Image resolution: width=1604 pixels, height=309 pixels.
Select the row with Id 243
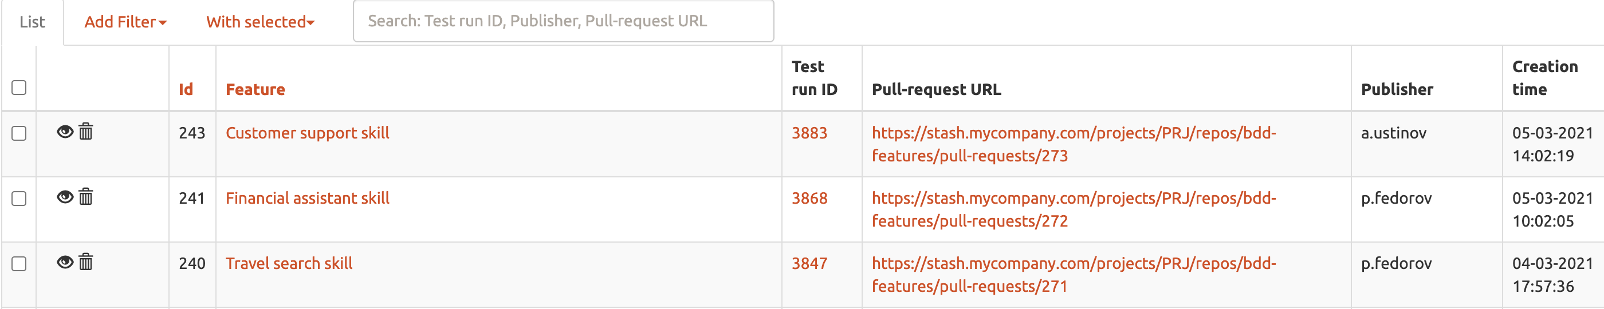[x=19, y=134]
